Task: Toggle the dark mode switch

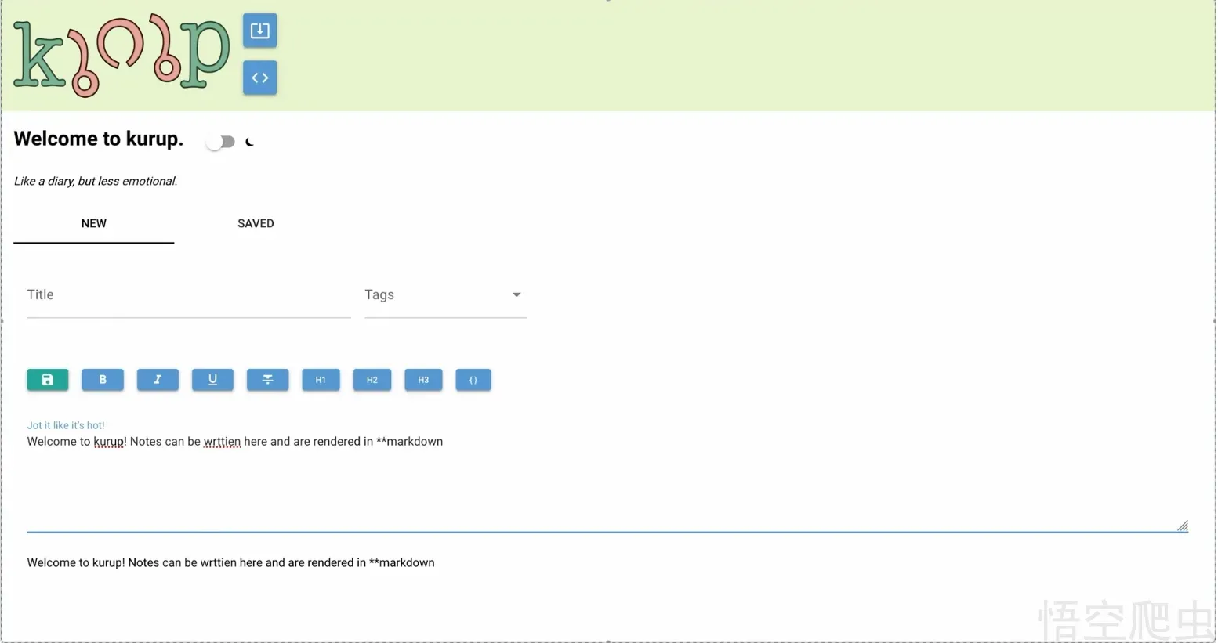Action: click(220, 142)
